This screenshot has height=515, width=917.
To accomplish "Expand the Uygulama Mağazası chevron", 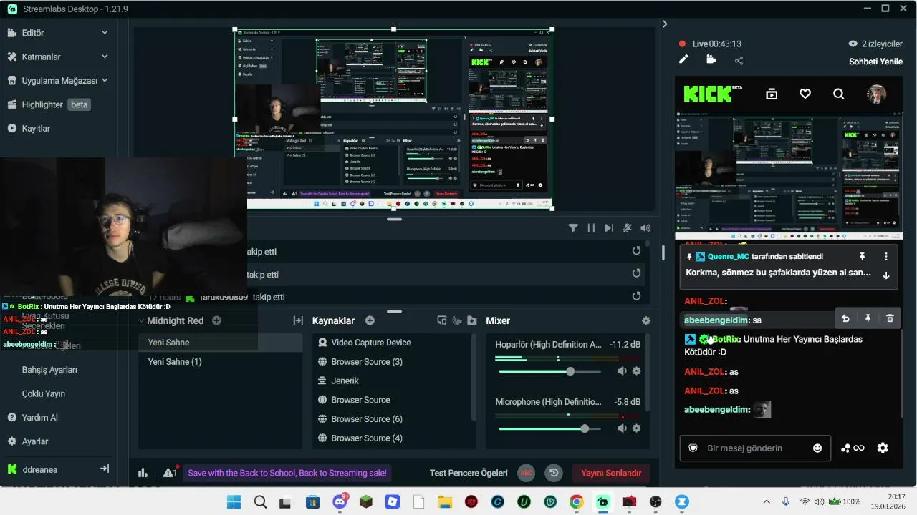I will pyautogui.click(x=105, y=80).
